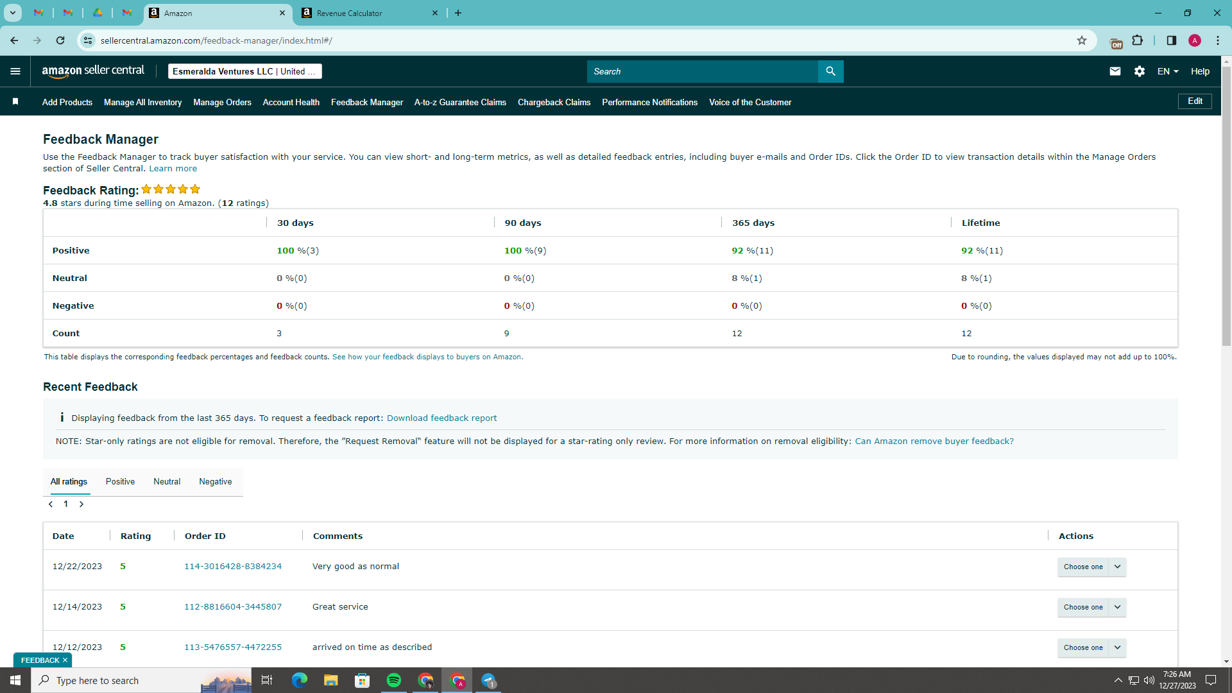Open Manage Orders menu item
Viewport: 1232px width, 693px height.
222,102
